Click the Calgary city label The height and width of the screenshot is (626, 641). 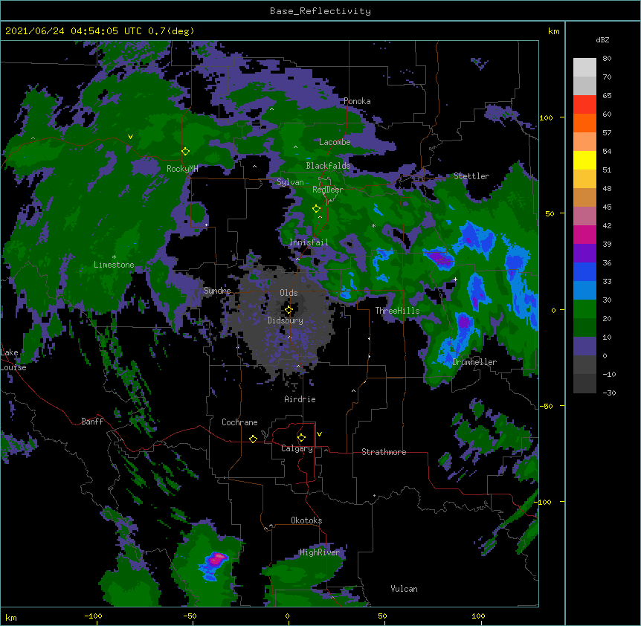point(297,448)
